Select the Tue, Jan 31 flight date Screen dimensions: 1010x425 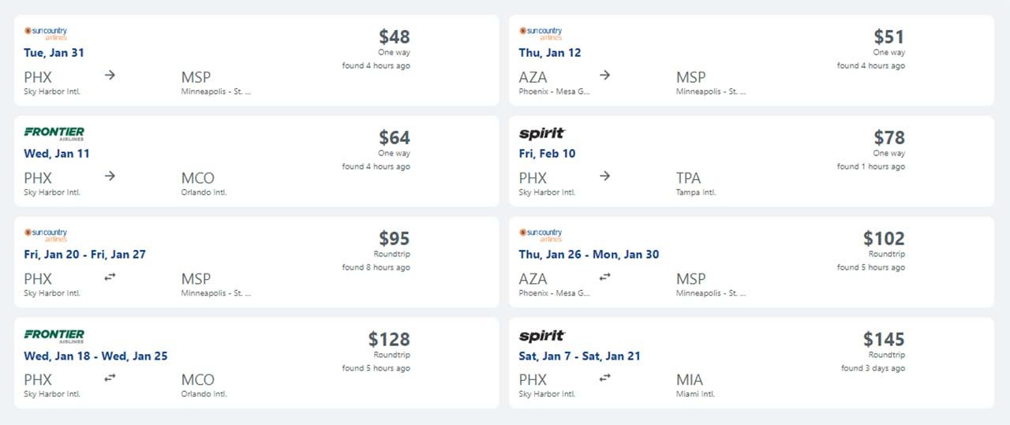pyautogui.click(x=54, y=53)
